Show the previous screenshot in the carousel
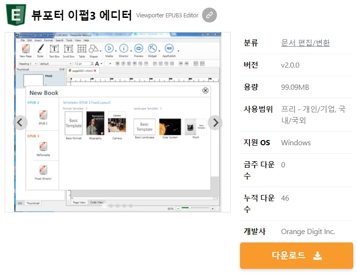357x274 pixels. [x=20, y=123]
